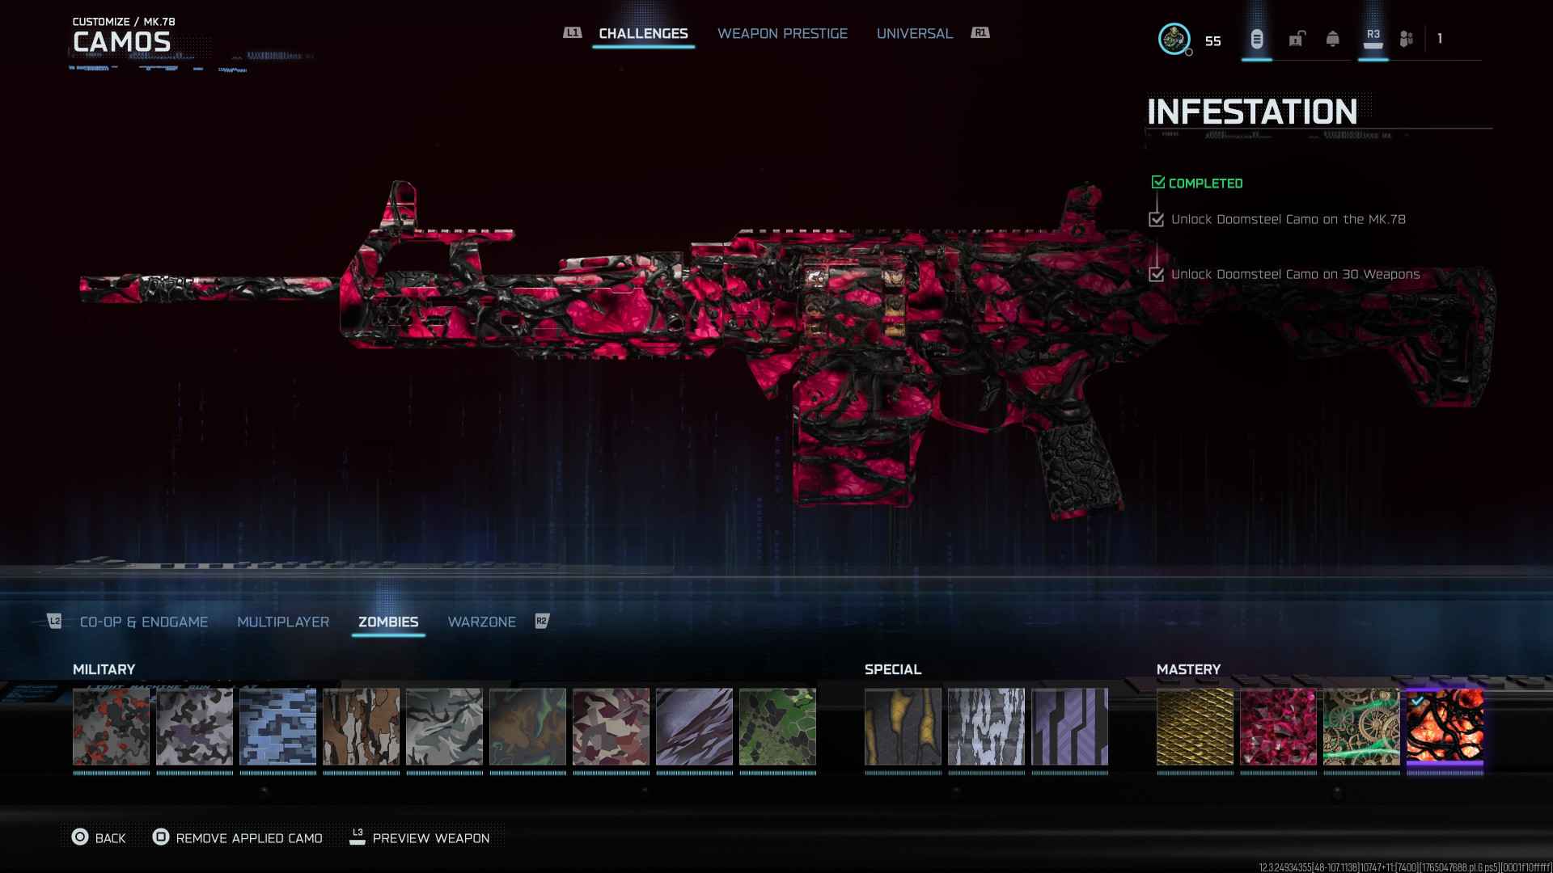This screenshot has height=873, width=1553.
Task: Open the notifications bell icon
Action: coord(1332,39)
